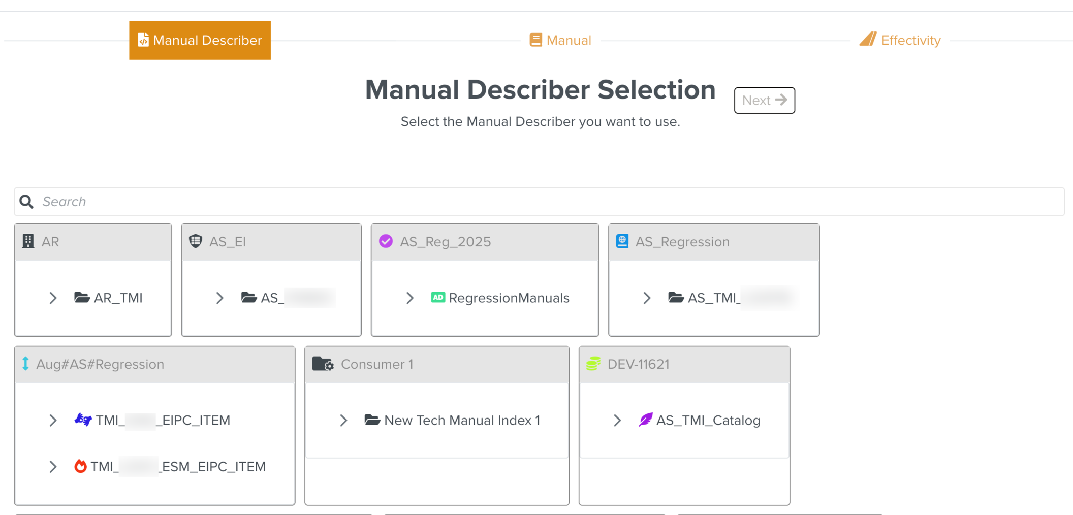Click the magnifier icon in the search bar

[26, 201]
